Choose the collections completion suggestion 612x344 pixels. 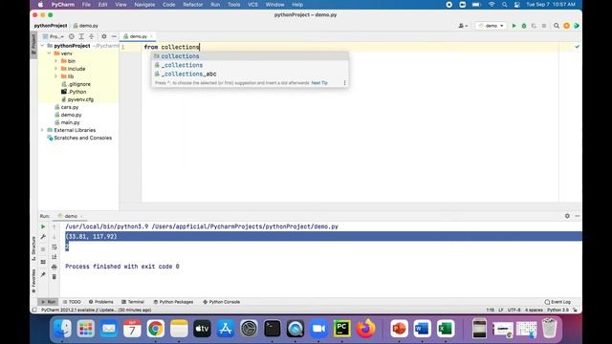click(250, 56)
